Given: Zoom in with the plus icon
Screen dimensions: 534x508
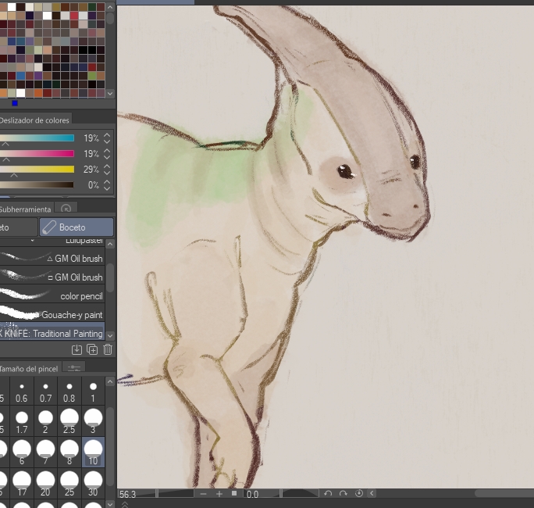Looking at the screenshot, I should (x=219, y=494).
